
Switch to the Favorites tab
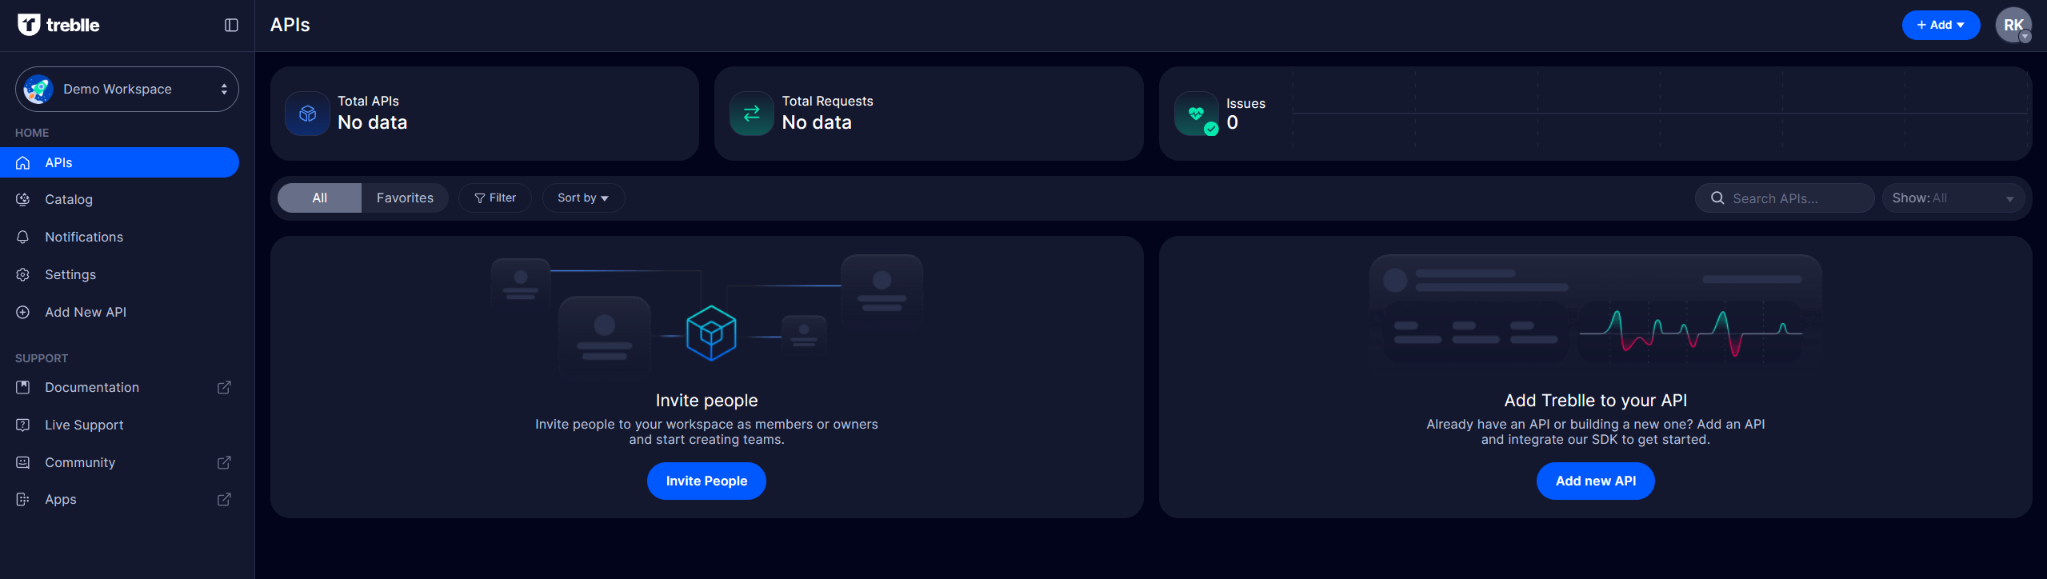pyautogui.click(x=405, y=198)
